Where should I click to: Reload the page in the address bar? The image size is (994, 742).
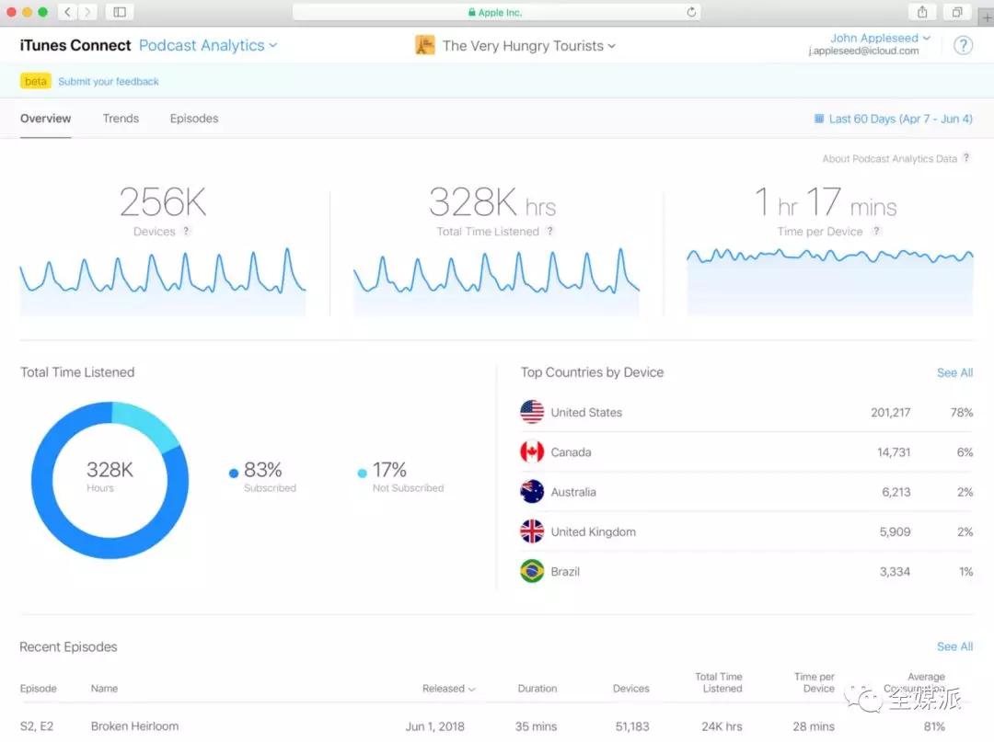pyautogui.click(x=691, y=12)
